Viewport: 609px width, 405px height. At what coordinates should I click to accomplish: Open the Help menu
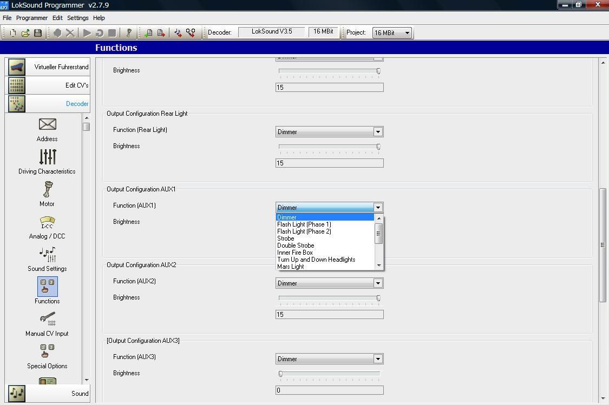(x=99, y=18)
